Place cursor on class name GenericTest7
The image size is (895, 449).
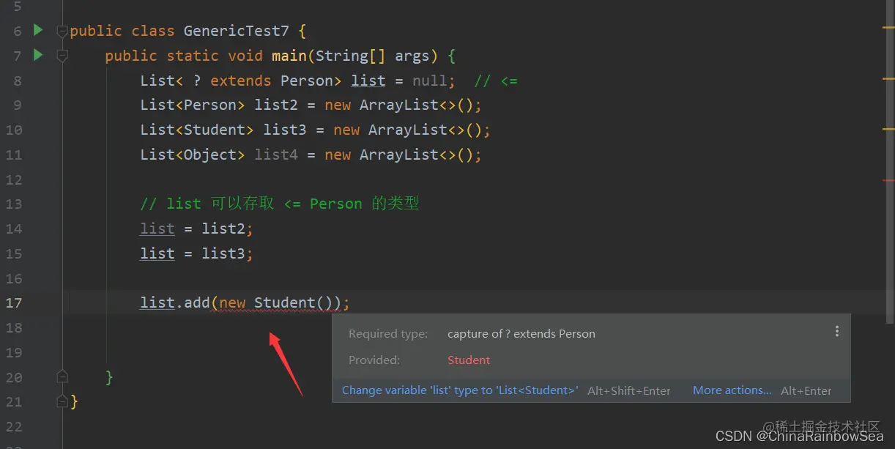click(x=236, y=31)
